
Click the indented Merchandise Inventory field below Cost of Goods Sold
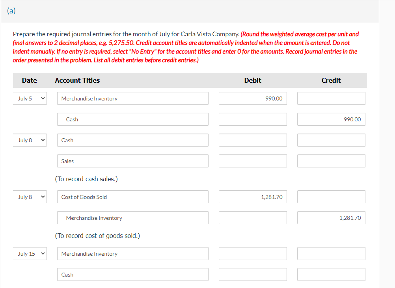point(132,217)
